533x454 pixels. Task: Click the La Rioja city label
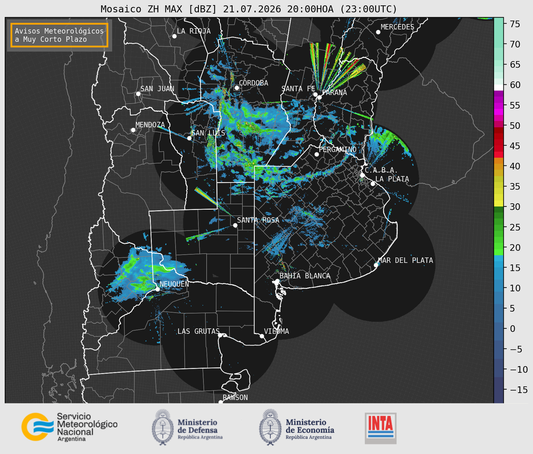(194, 31)
